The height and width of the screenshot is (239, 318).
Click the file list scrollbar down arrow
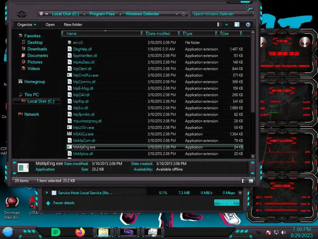pyautogui.click(x=253, y=156)
